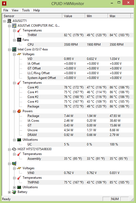
Task: Click the lightning icon beside CPU Voltages
Action: [19, 54]
